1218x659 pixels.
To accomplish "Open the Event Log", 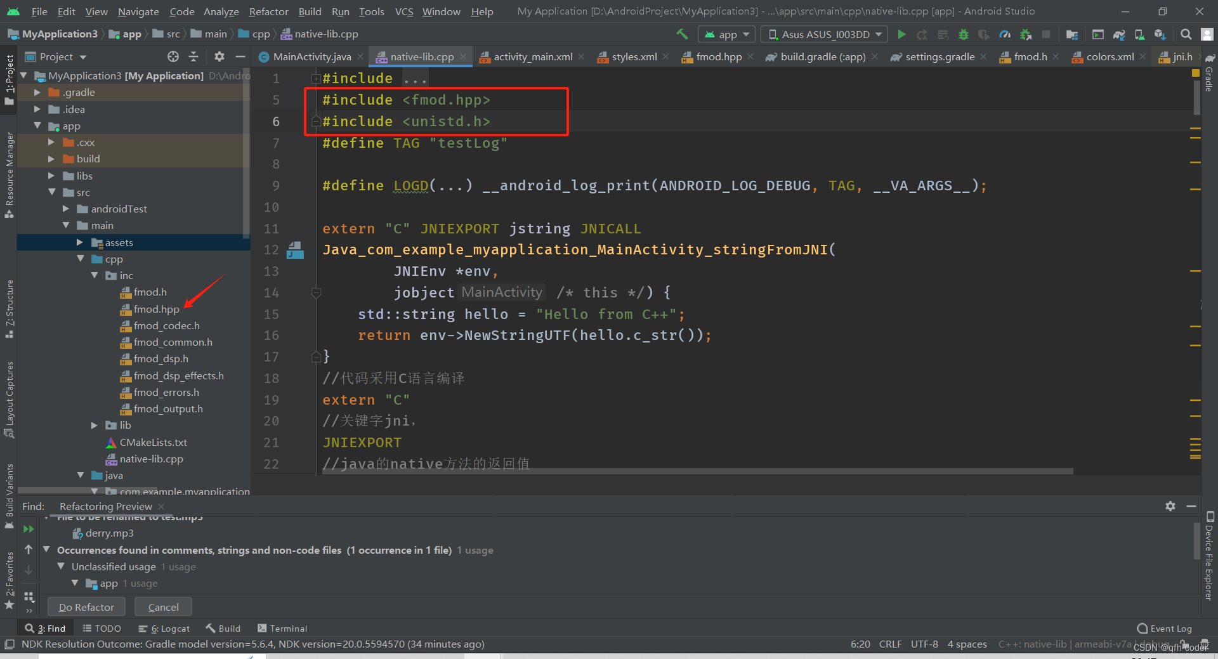I will [1165, 629].
